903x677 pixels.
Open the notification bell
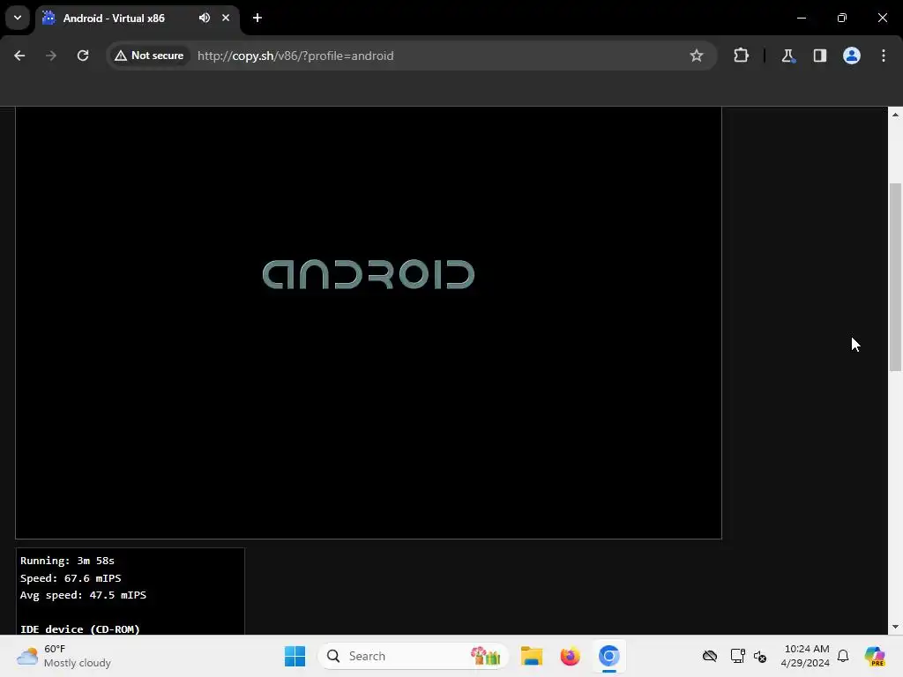coord(843,656)
